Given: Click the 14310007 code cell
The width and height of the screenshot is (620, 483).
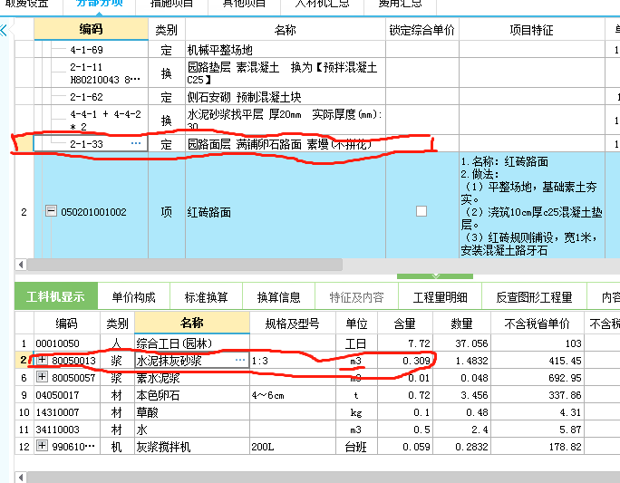Looking at the screenshot, I should coord(67,411).
